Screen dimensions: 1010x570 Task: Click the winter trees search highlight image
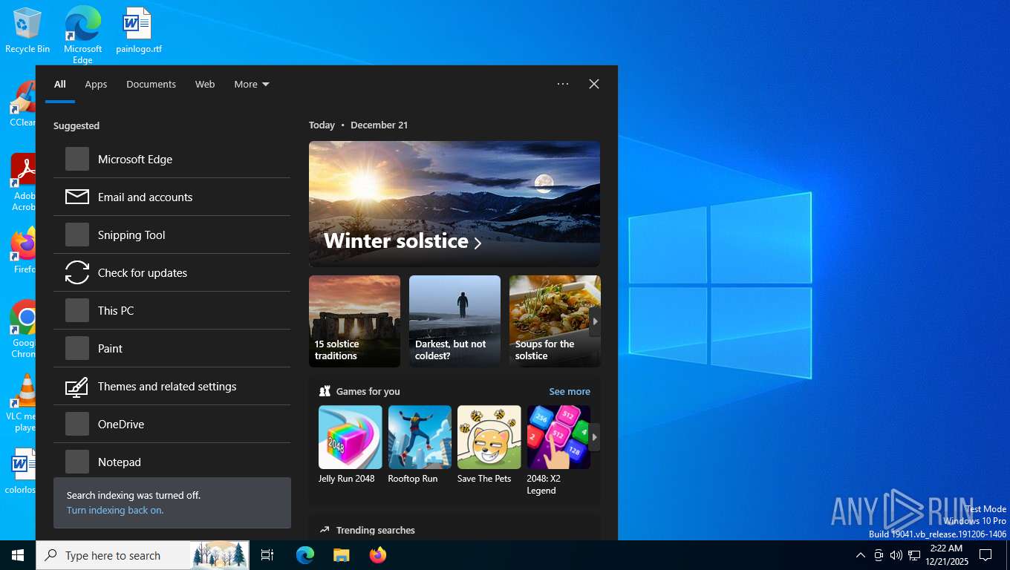click(220, 555)
